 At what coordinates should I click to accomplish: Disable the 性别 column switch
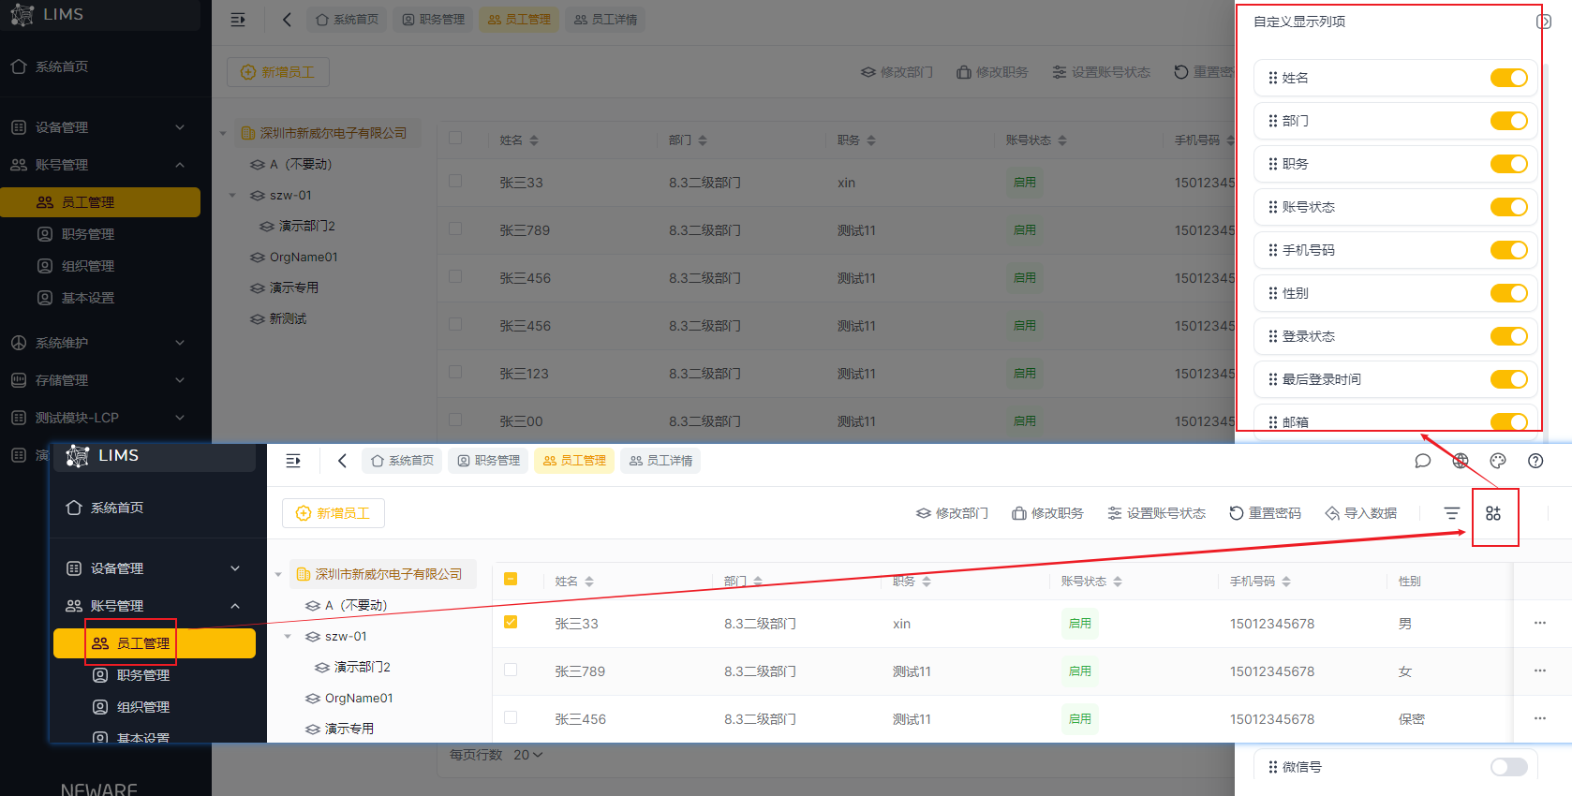1508,293
